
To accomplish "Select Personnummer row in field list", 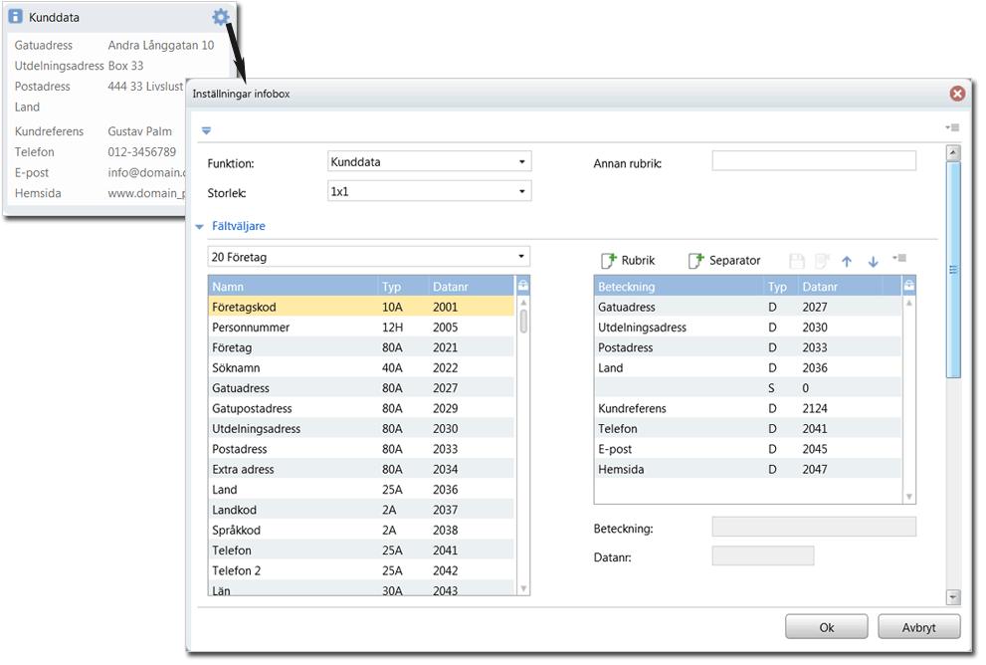I will point(361,328).
